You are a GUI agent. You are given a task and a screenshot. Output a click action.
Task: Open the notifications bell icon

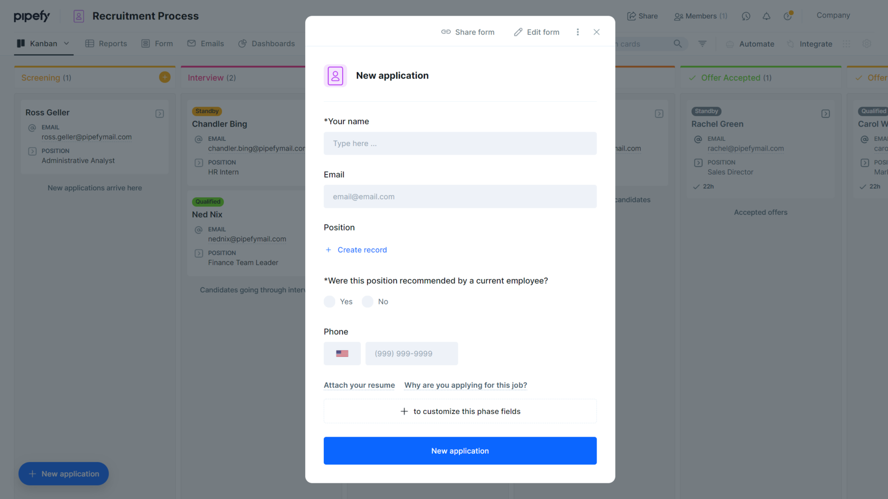coord(767,16)
